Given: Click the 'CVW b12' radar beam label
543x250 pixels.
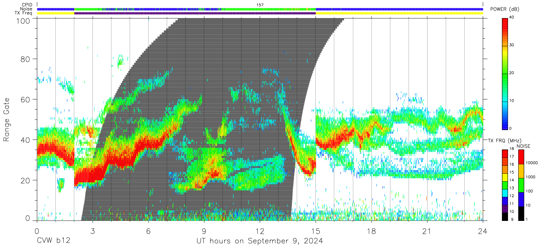Looking at the screenshot, I should pyautogui.click(x=53, y=241).
